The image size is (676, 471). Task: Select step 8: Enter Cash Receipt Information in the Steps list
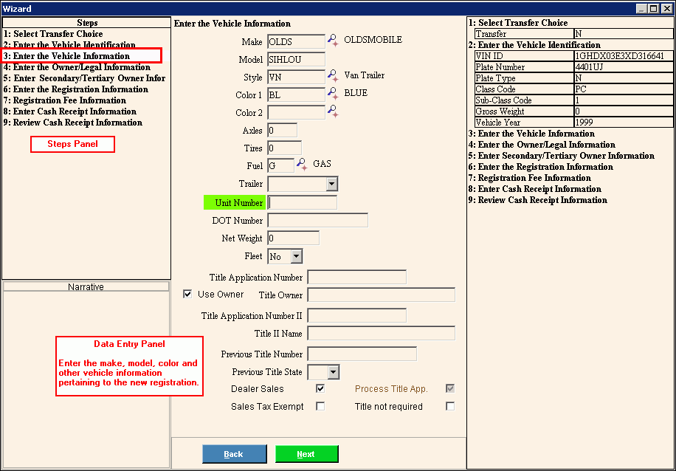point(70,111)
